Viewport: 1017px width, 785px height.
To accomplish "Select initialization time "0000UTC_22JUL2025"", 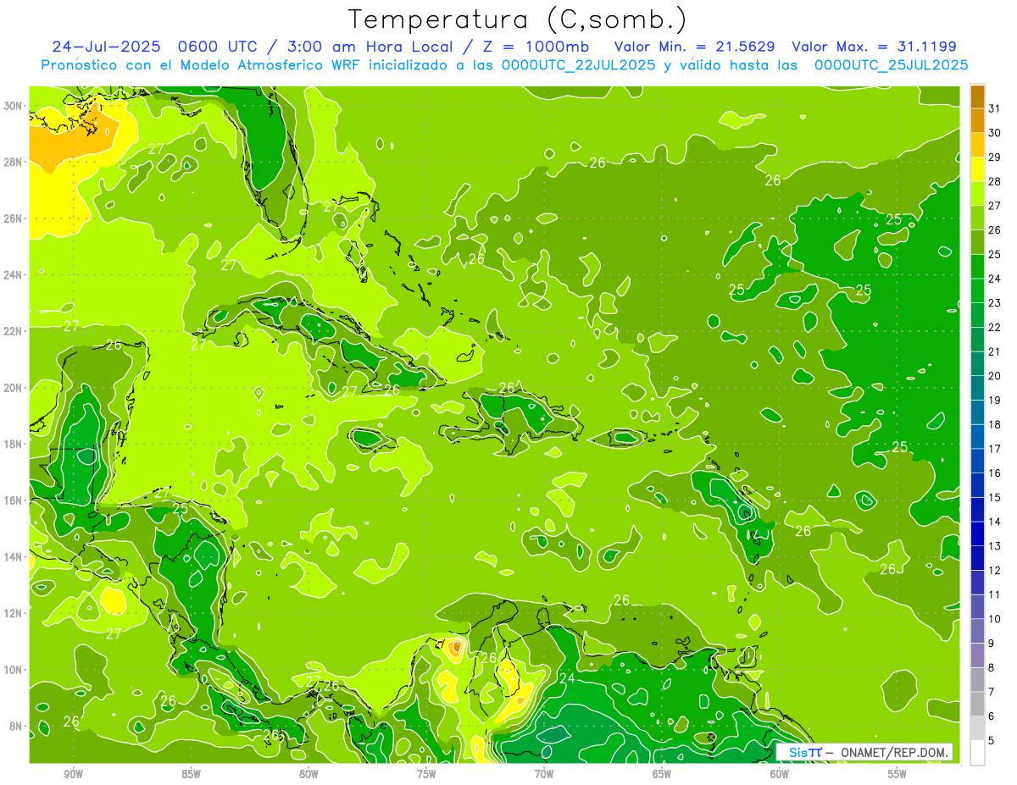I will (578, 65).
